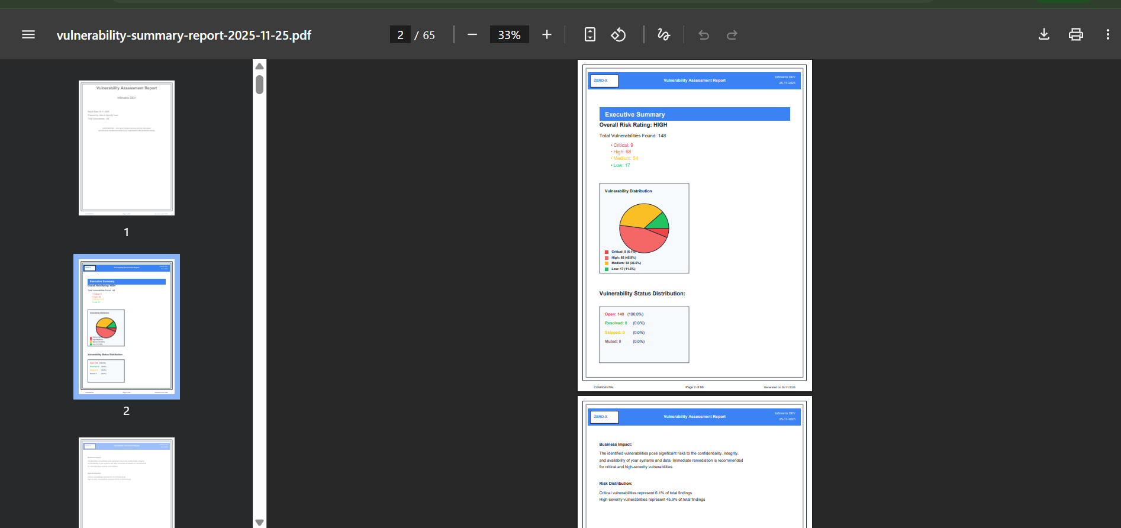Click the 'Resolved: 0' status line
The width and height of the screenshot is (1121, 528).
click(x=624, y=323)
